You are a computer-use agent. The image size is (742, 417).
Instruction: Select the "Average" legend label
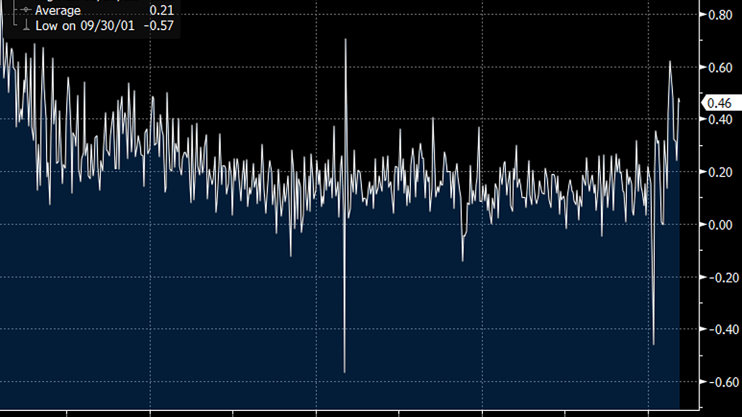[58, 10]
